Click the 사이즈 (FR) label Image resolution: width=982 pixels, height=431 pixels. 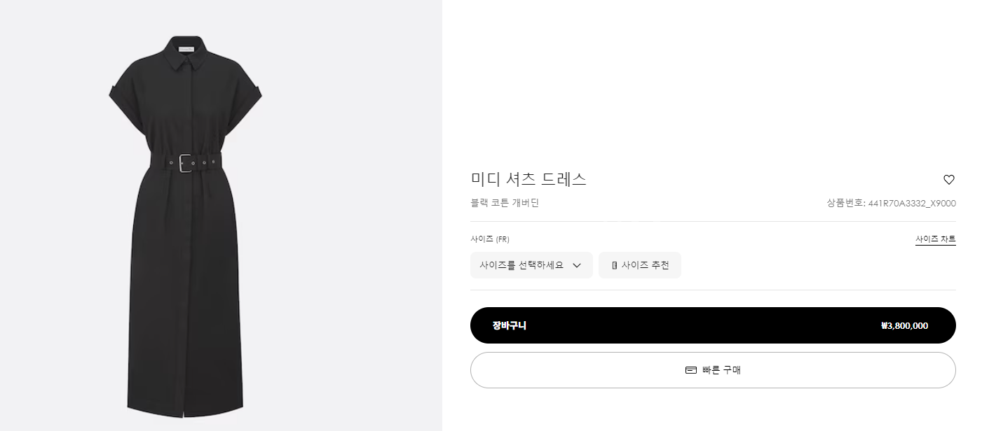pyautogui.click(x=490, y=239)
